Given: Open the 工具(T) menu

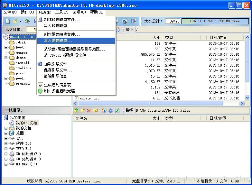Looking at the screenshot, I should pyautogui.click(x=62, y=12).
